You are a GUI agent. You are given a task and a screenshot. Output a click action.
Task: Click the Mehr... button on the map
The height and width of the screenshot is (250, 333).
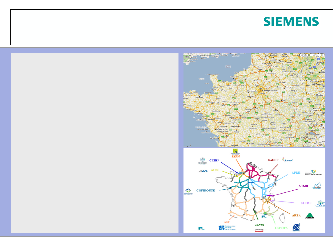[x=315, y=55]
